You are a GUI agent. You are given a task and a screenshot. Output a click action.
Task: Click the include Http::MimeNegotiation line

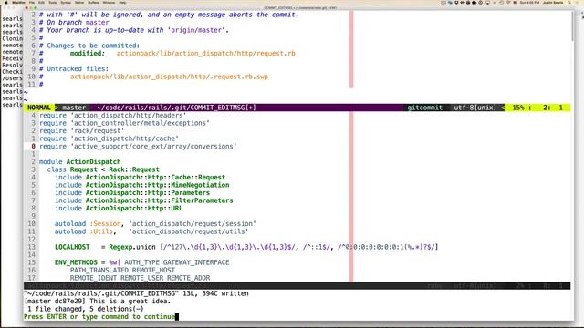(142, 185)
